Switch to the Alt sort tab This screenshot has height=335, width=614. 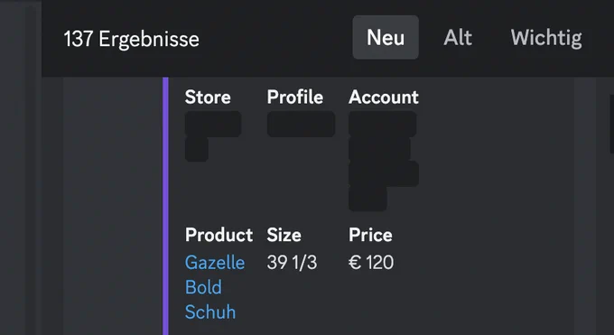458,38
